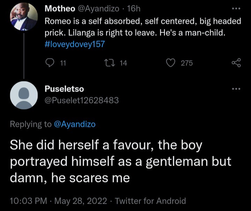
Task: Open the #loveydovey157 hashtag
Action: pyautogui.click(x=75, y=44)
